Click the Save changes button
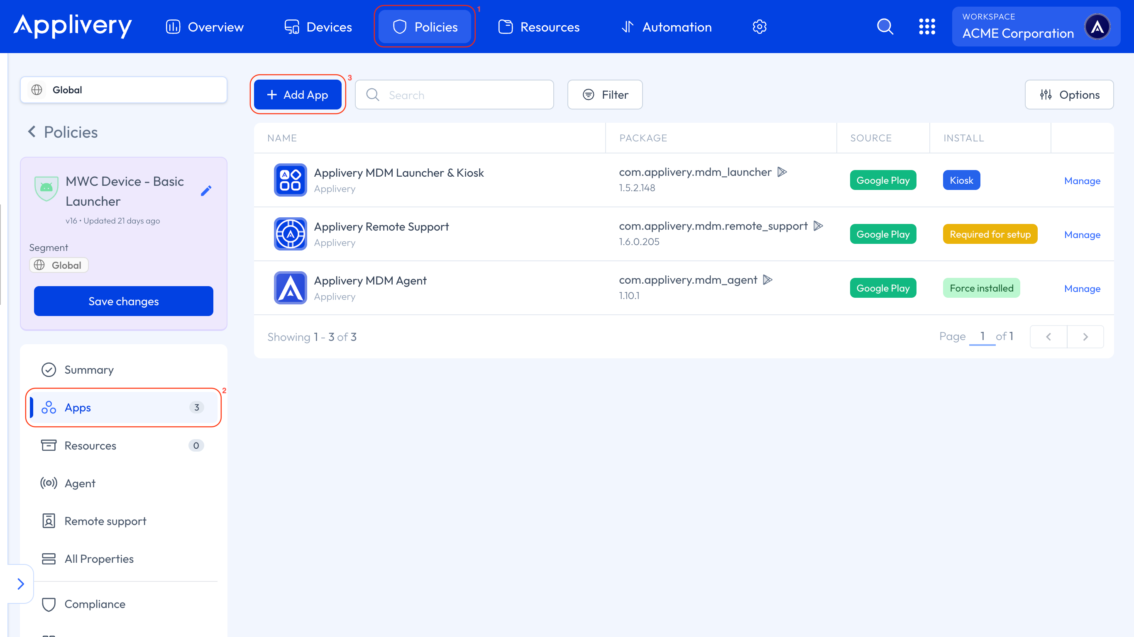Image resolution: width=1134 pixels, height=637 pixels. click(124, 301)
